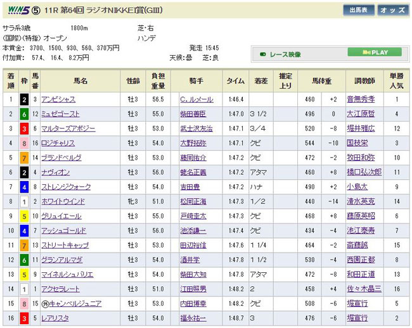Open trainer 音無秀孝 page
412x328 pixels.
tap(361, 99)
